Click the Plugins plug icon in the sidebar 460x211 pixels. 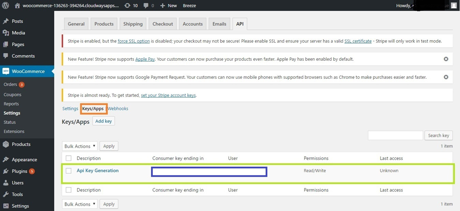pyautogui.click(x=5, y=171)
